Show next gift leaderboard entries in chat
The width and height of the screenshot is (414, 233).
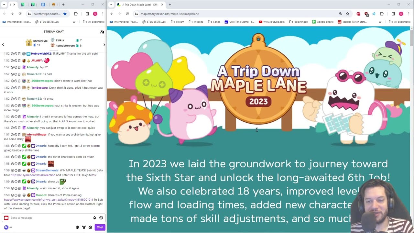click(x=104, y=45)
